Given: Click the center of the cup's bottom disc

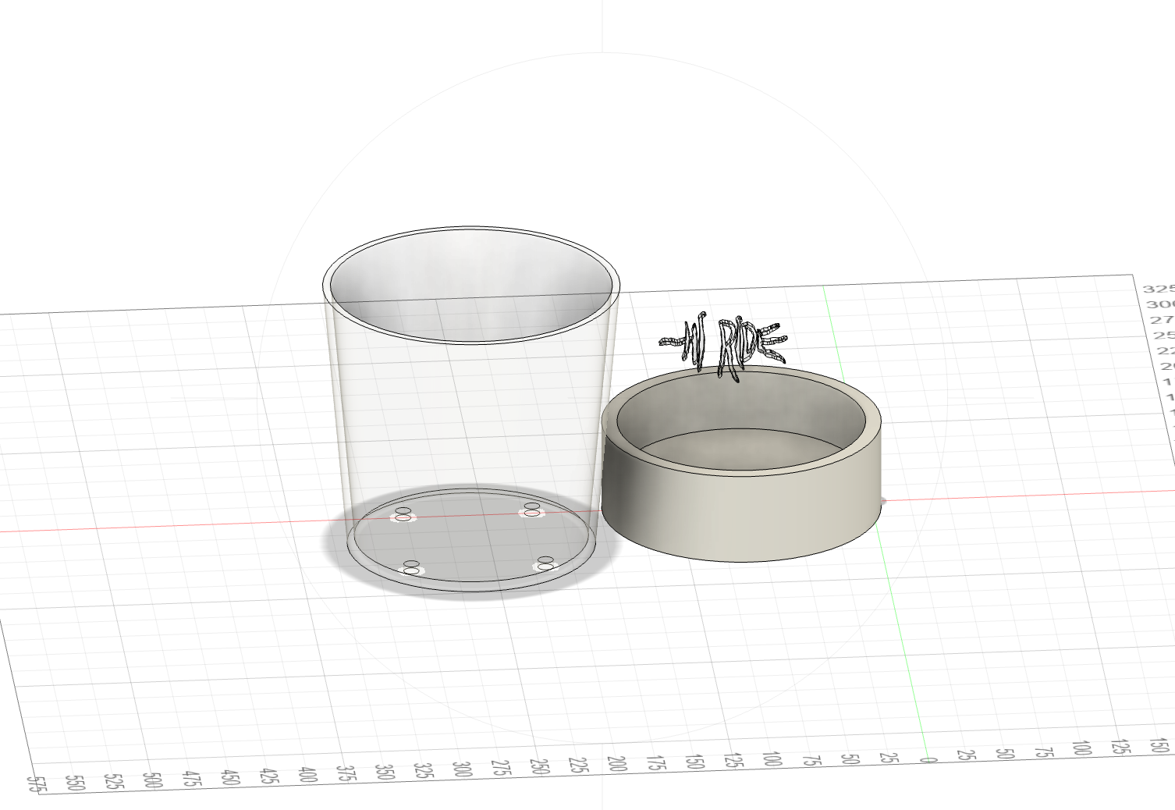Looking at the screenshot, I should point(472,538).
